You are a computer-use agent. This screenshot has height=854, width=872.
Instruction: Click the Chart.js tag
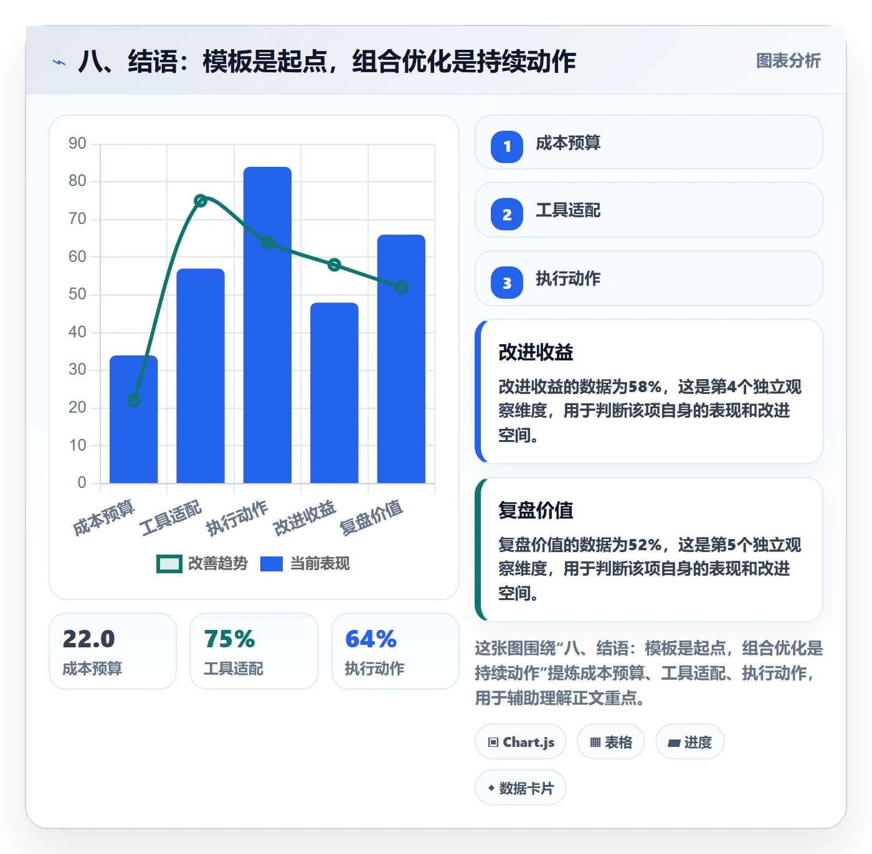(x=521, y=741)
